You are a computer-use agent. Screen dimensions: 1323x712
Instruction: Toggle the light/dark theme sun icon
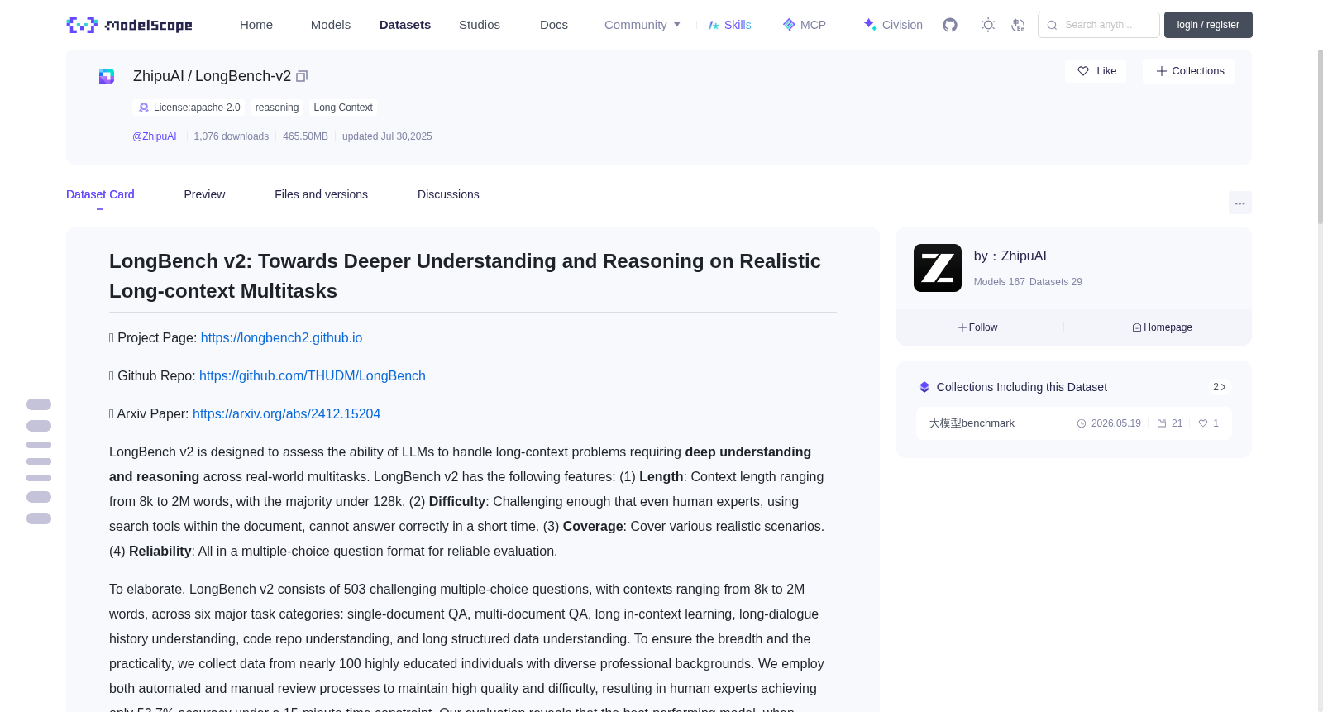pyautogui.click(x=988, y=25)
